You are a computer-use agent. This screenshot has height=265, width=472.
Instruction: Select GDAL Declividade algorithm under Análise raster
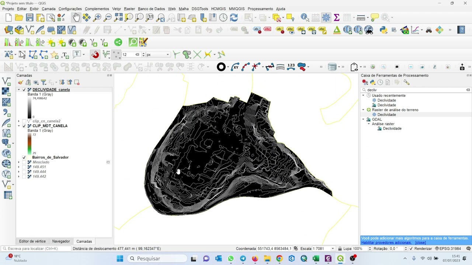tap(392, 128)
